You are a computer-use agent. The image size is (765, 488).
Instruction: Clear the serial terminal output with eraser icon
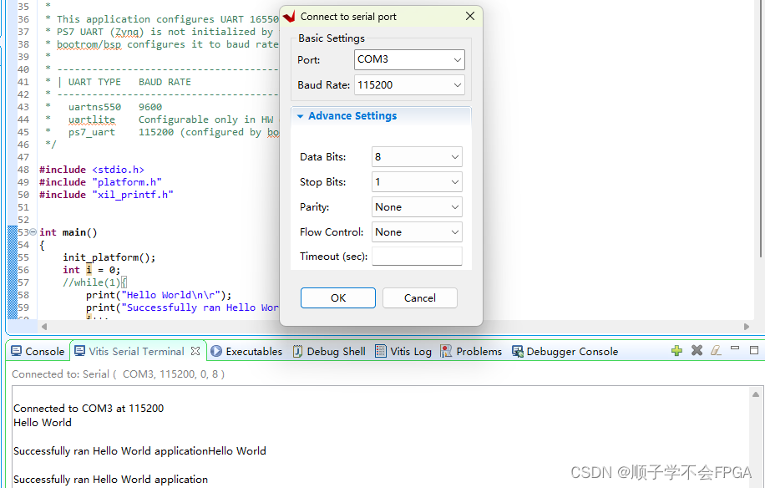(x=716, y=350)
